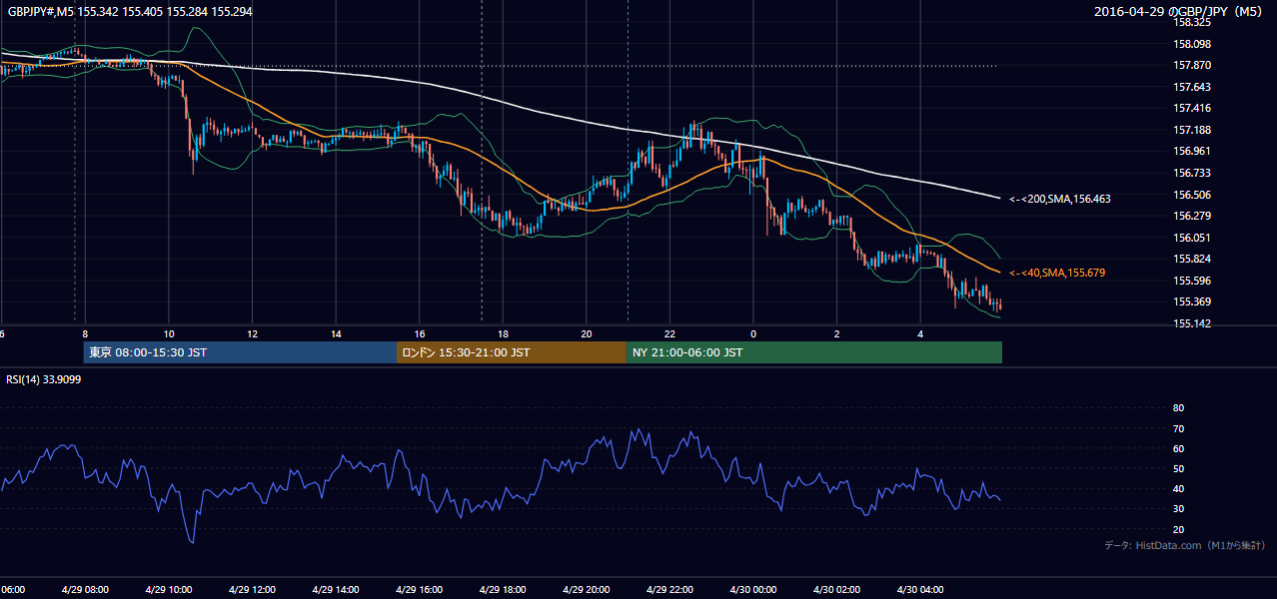Click the 4/29 08:00 time axis label
This screenshot has width=1277, height=599.
(x=85, y=589)
